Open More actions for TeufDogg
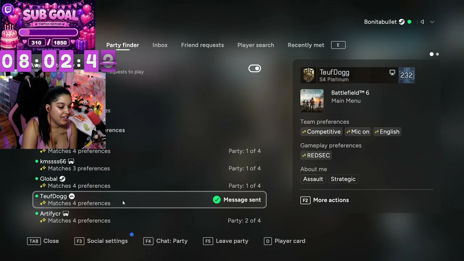464x261 pixels. pyautogui.click(x=325, y=200)
